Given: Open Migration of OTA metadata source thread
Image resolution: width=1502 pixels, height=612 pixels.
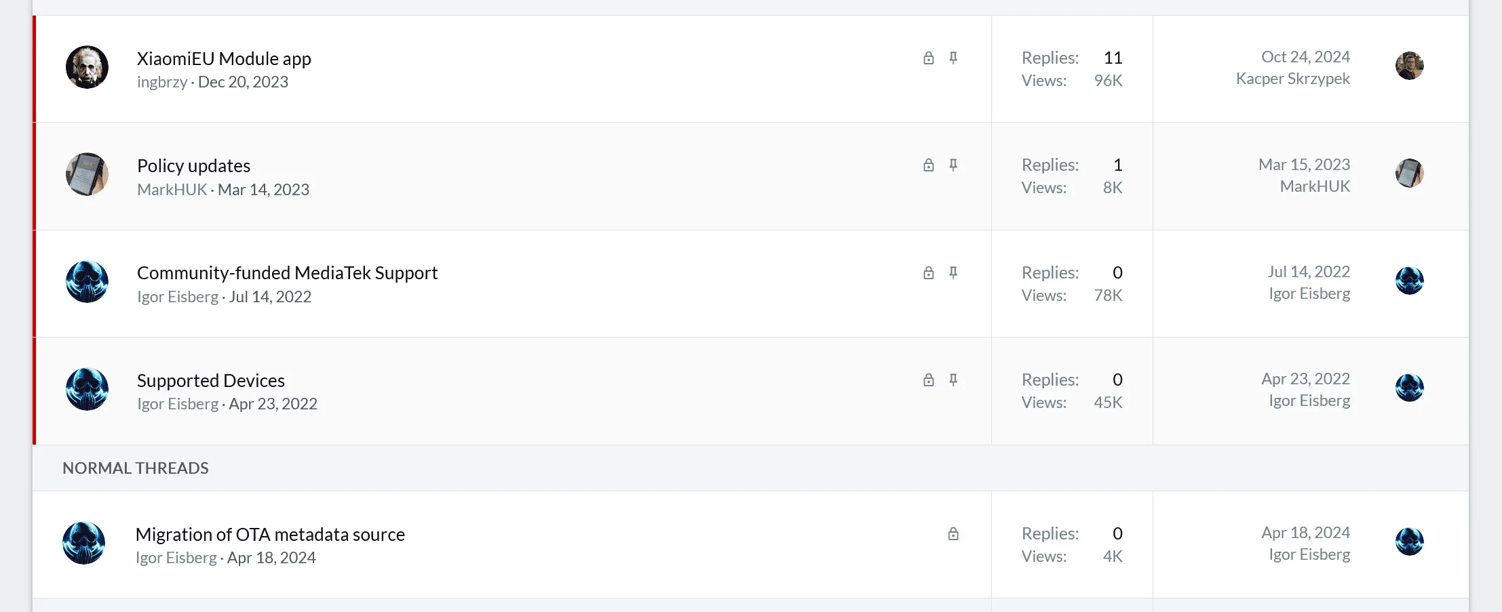Looking at the screenshot, I should (x=270, y=535).
